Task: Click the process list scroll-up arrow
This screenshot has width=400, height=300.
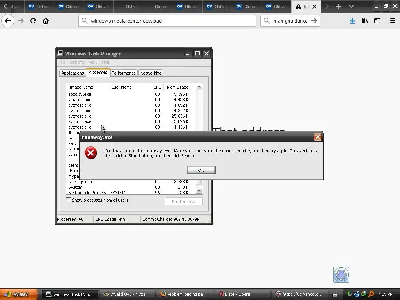Action: [x=199, y=87]
